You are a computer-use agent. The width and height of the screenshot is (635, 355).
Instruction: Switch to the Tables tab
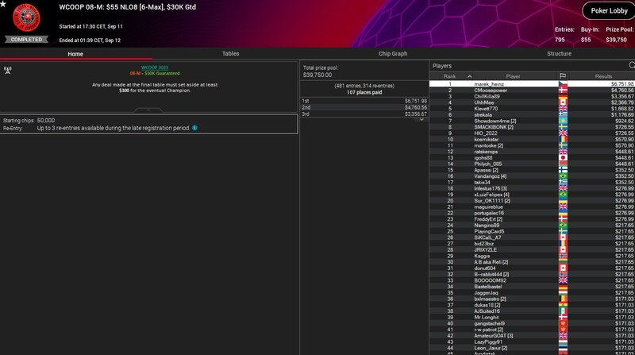click(x=230, y=54)
